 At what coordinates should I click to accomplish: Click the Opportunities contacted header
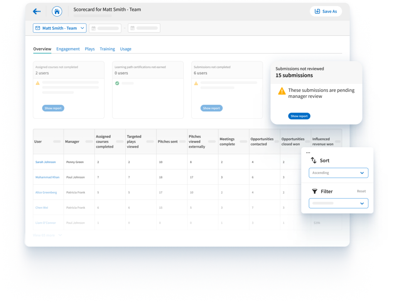tap(265, 141)
